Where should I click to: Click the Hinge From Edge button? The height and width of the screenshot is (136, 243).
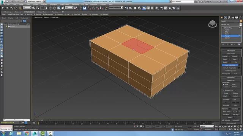pos(230,65)
